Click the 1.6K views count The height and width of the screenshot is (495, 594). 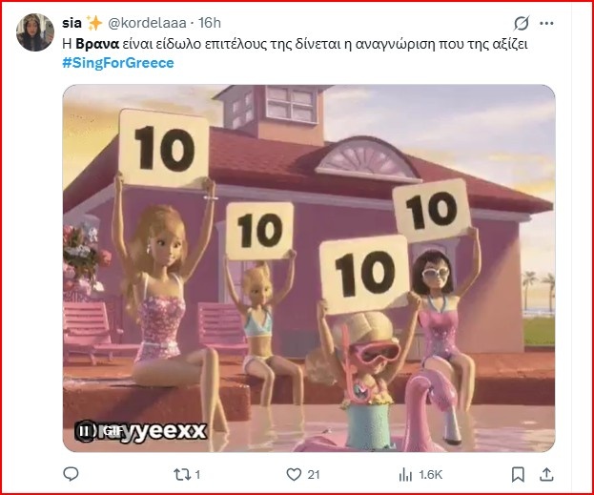[430, 475]
